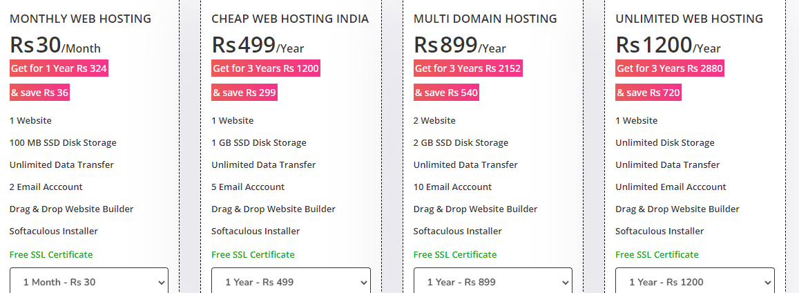799x293 pixels.
Task: Select the Multi Domain Hosting heading
Action: coord(485,19)
